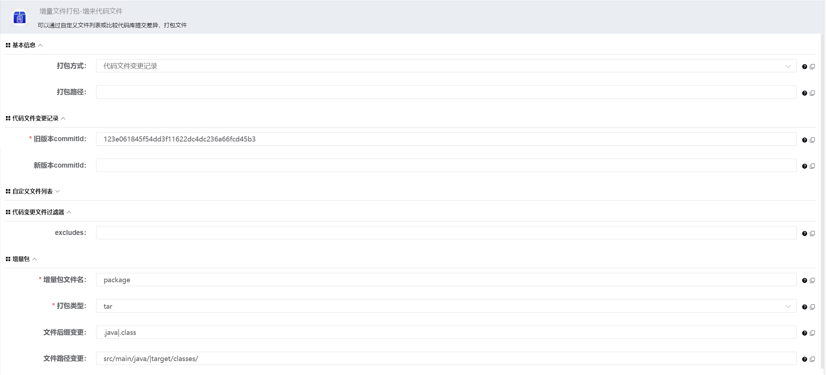
Task: Click the 新版本commitId input field
Action: point(430,165)
